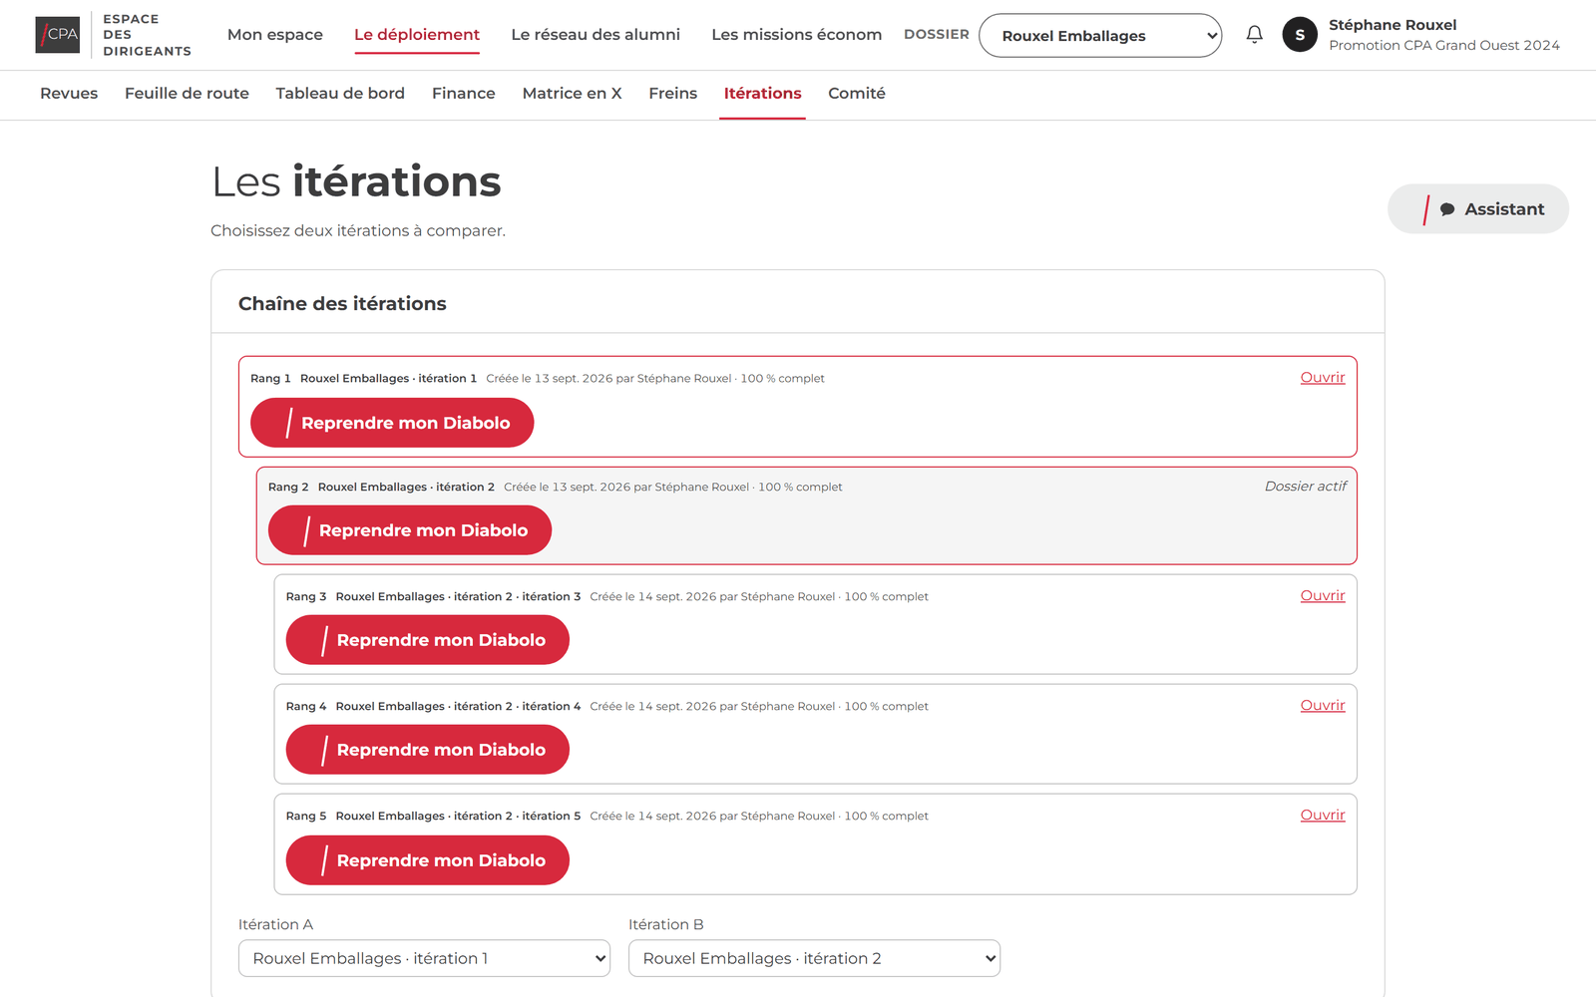This screenshot has height=997, width=1596.
Task: Switch to the Comité tab
Action: click(856, 94)
